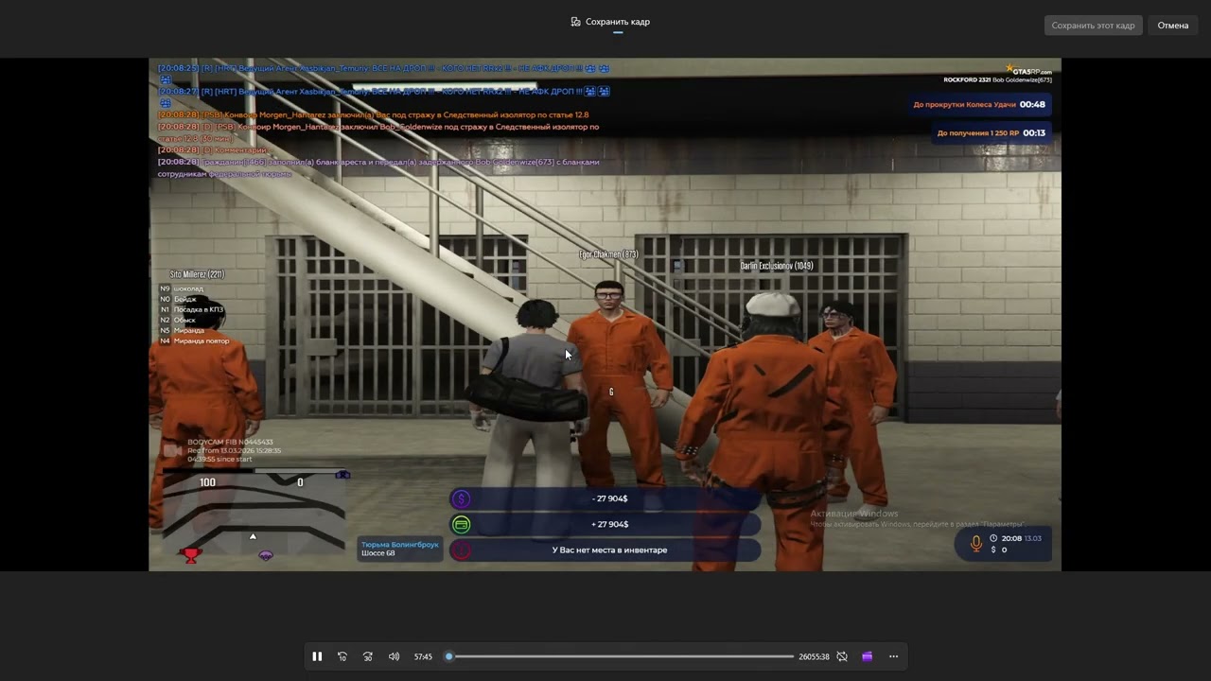Click the Сохранить этот кадр button
The image size is (1211, 681).
pos(1093,26)
